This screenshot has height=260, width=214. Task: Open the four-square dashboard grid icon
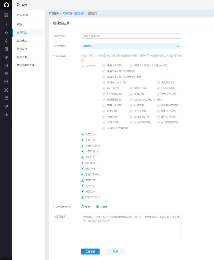coord(6,15)
